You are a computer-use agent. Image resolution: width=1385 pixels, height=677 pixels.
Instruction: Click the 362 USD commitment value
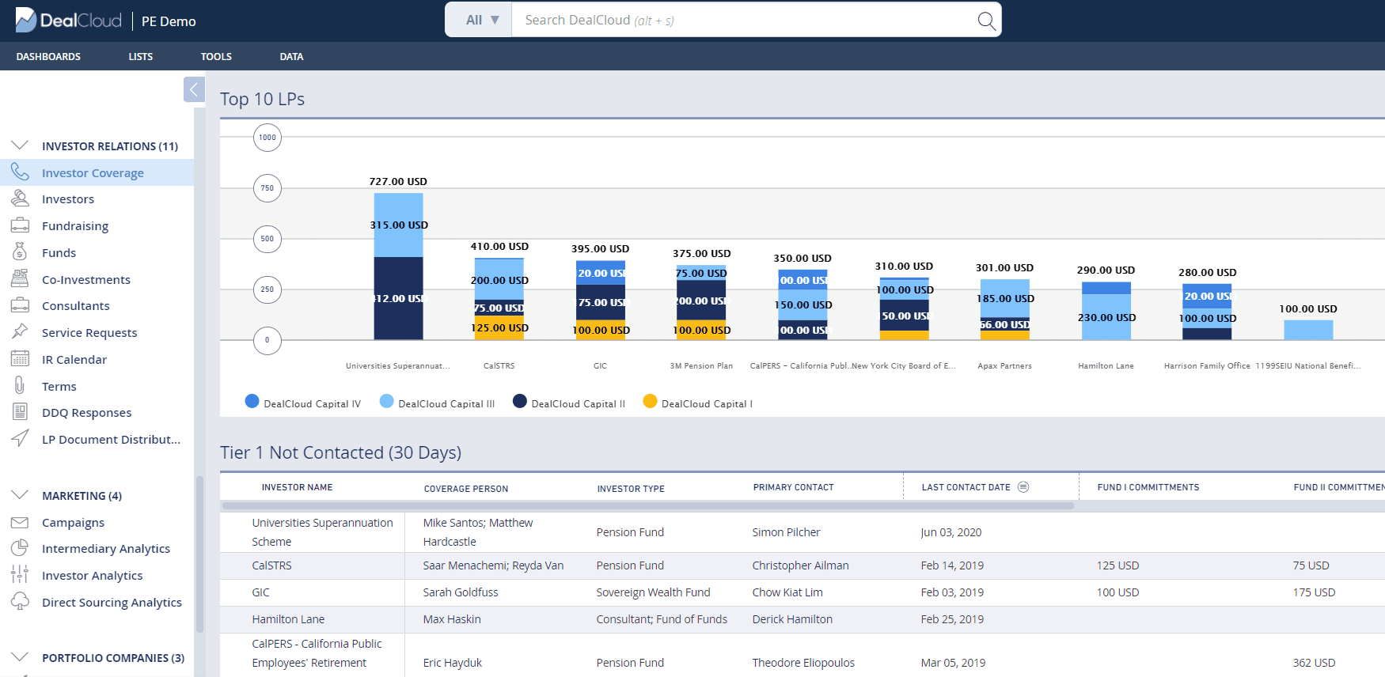(1314, 663)
